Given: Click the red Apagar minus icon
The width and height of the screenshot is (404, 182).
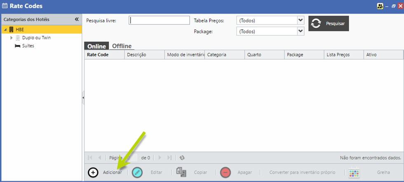Looking at the screenshot, I should [225, 172].
